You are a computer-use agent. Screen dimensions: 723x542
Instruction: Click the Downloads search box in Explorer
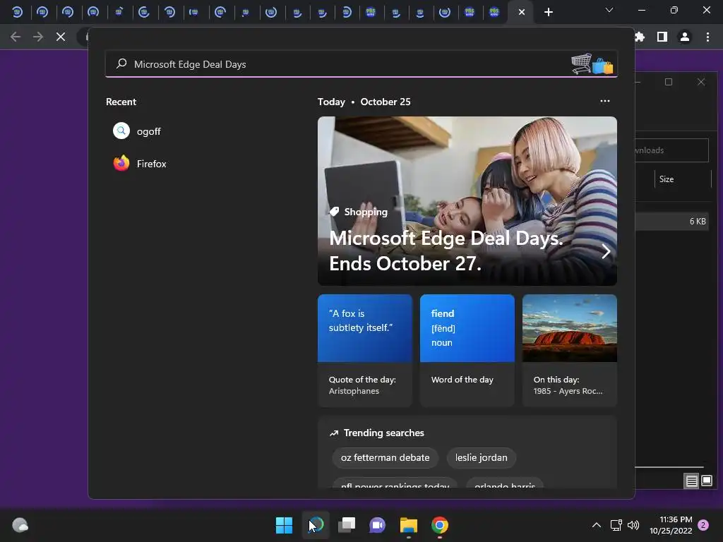672,150
